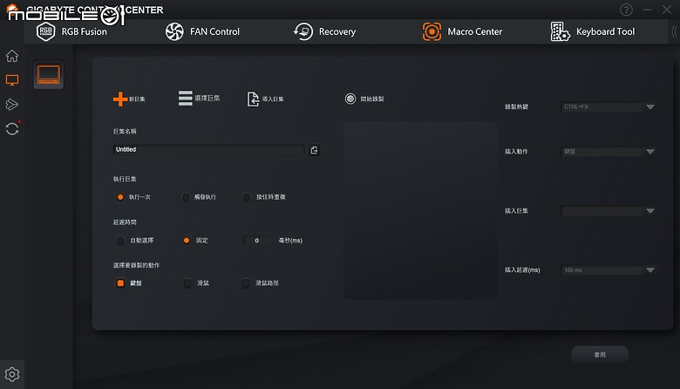Select the laptop device thumbnail
Viewport: 680px width, 389px height.
[x=49, y=75]
